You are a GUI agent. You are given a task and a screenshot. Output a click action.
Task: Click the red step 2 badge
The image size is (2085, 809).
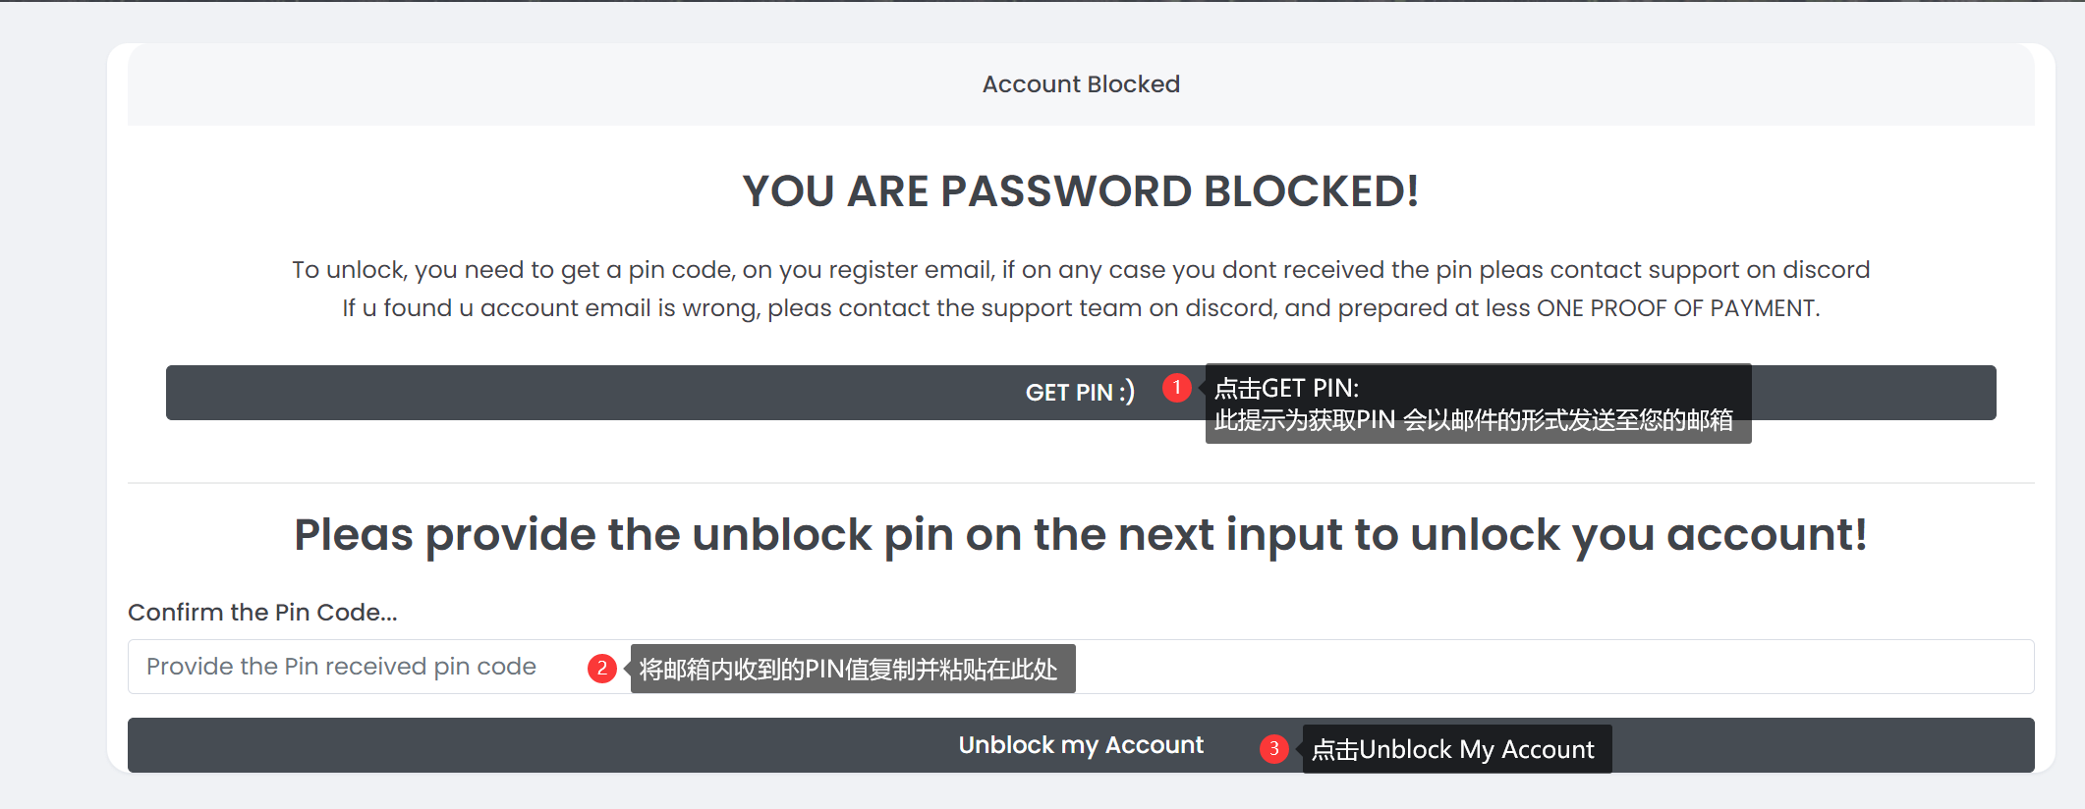[601, 669]
